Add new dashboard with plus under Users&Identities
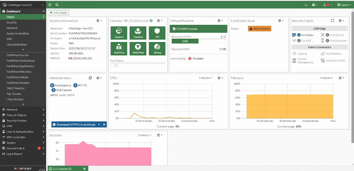 (x=23, y=49)
